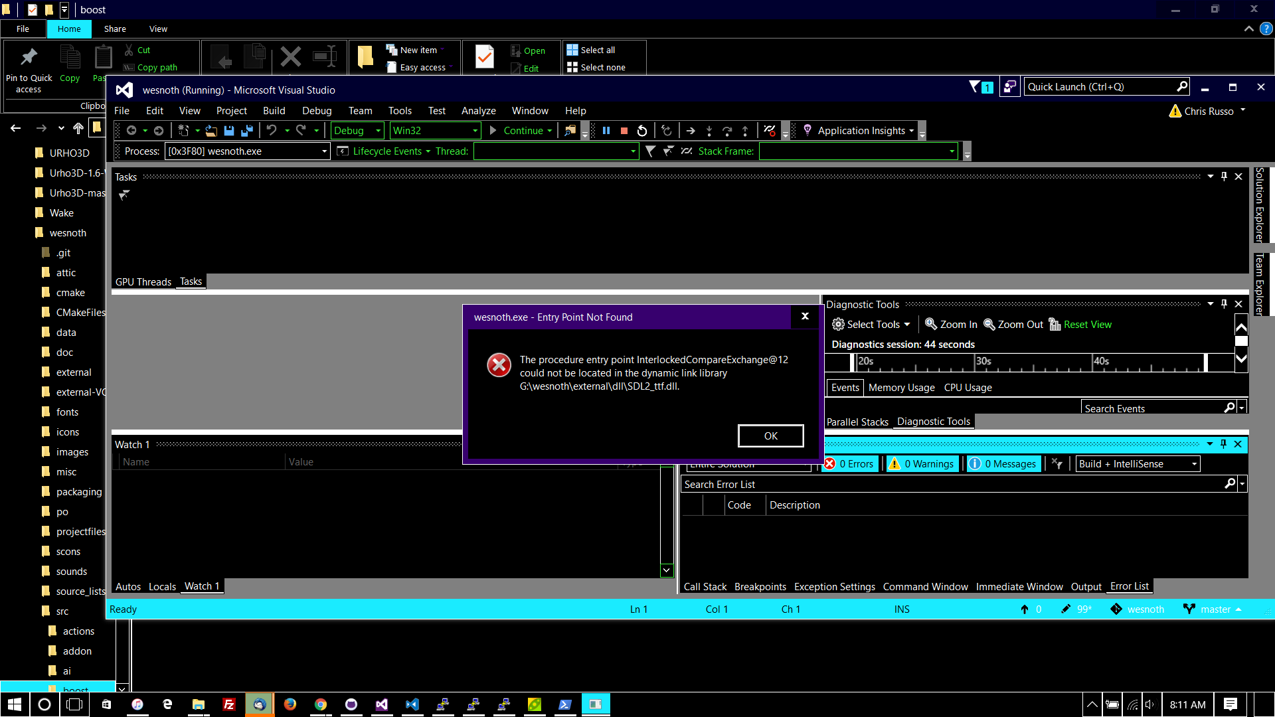Image resolution: width=1275 pixels, height=717 pixels.
Task: Open Lifecycle Events dropdown
Action: (384, 151)
